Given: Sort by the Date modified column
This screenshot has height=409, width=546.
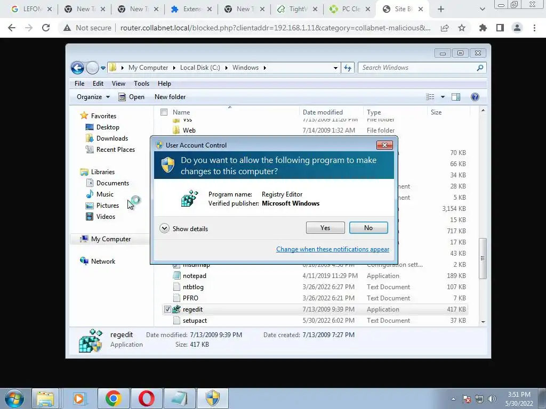Looking at the screenshot, I should (x=323, y=112).
